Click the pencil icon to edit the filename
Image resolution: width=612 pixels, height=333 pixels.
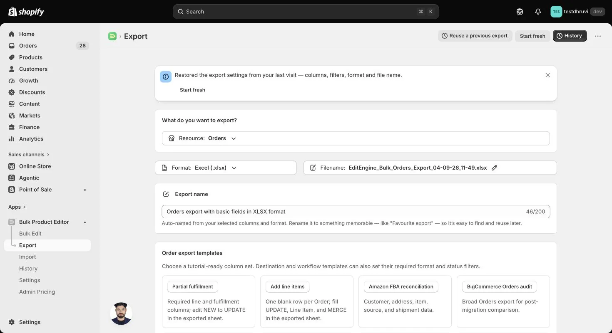495,168
